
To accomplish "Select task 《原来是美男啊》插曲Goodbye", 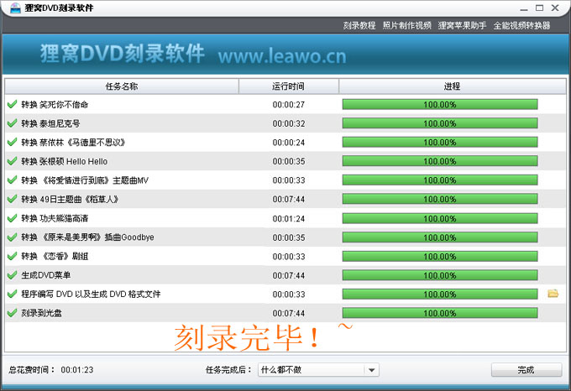I will (x=87, y=237).
